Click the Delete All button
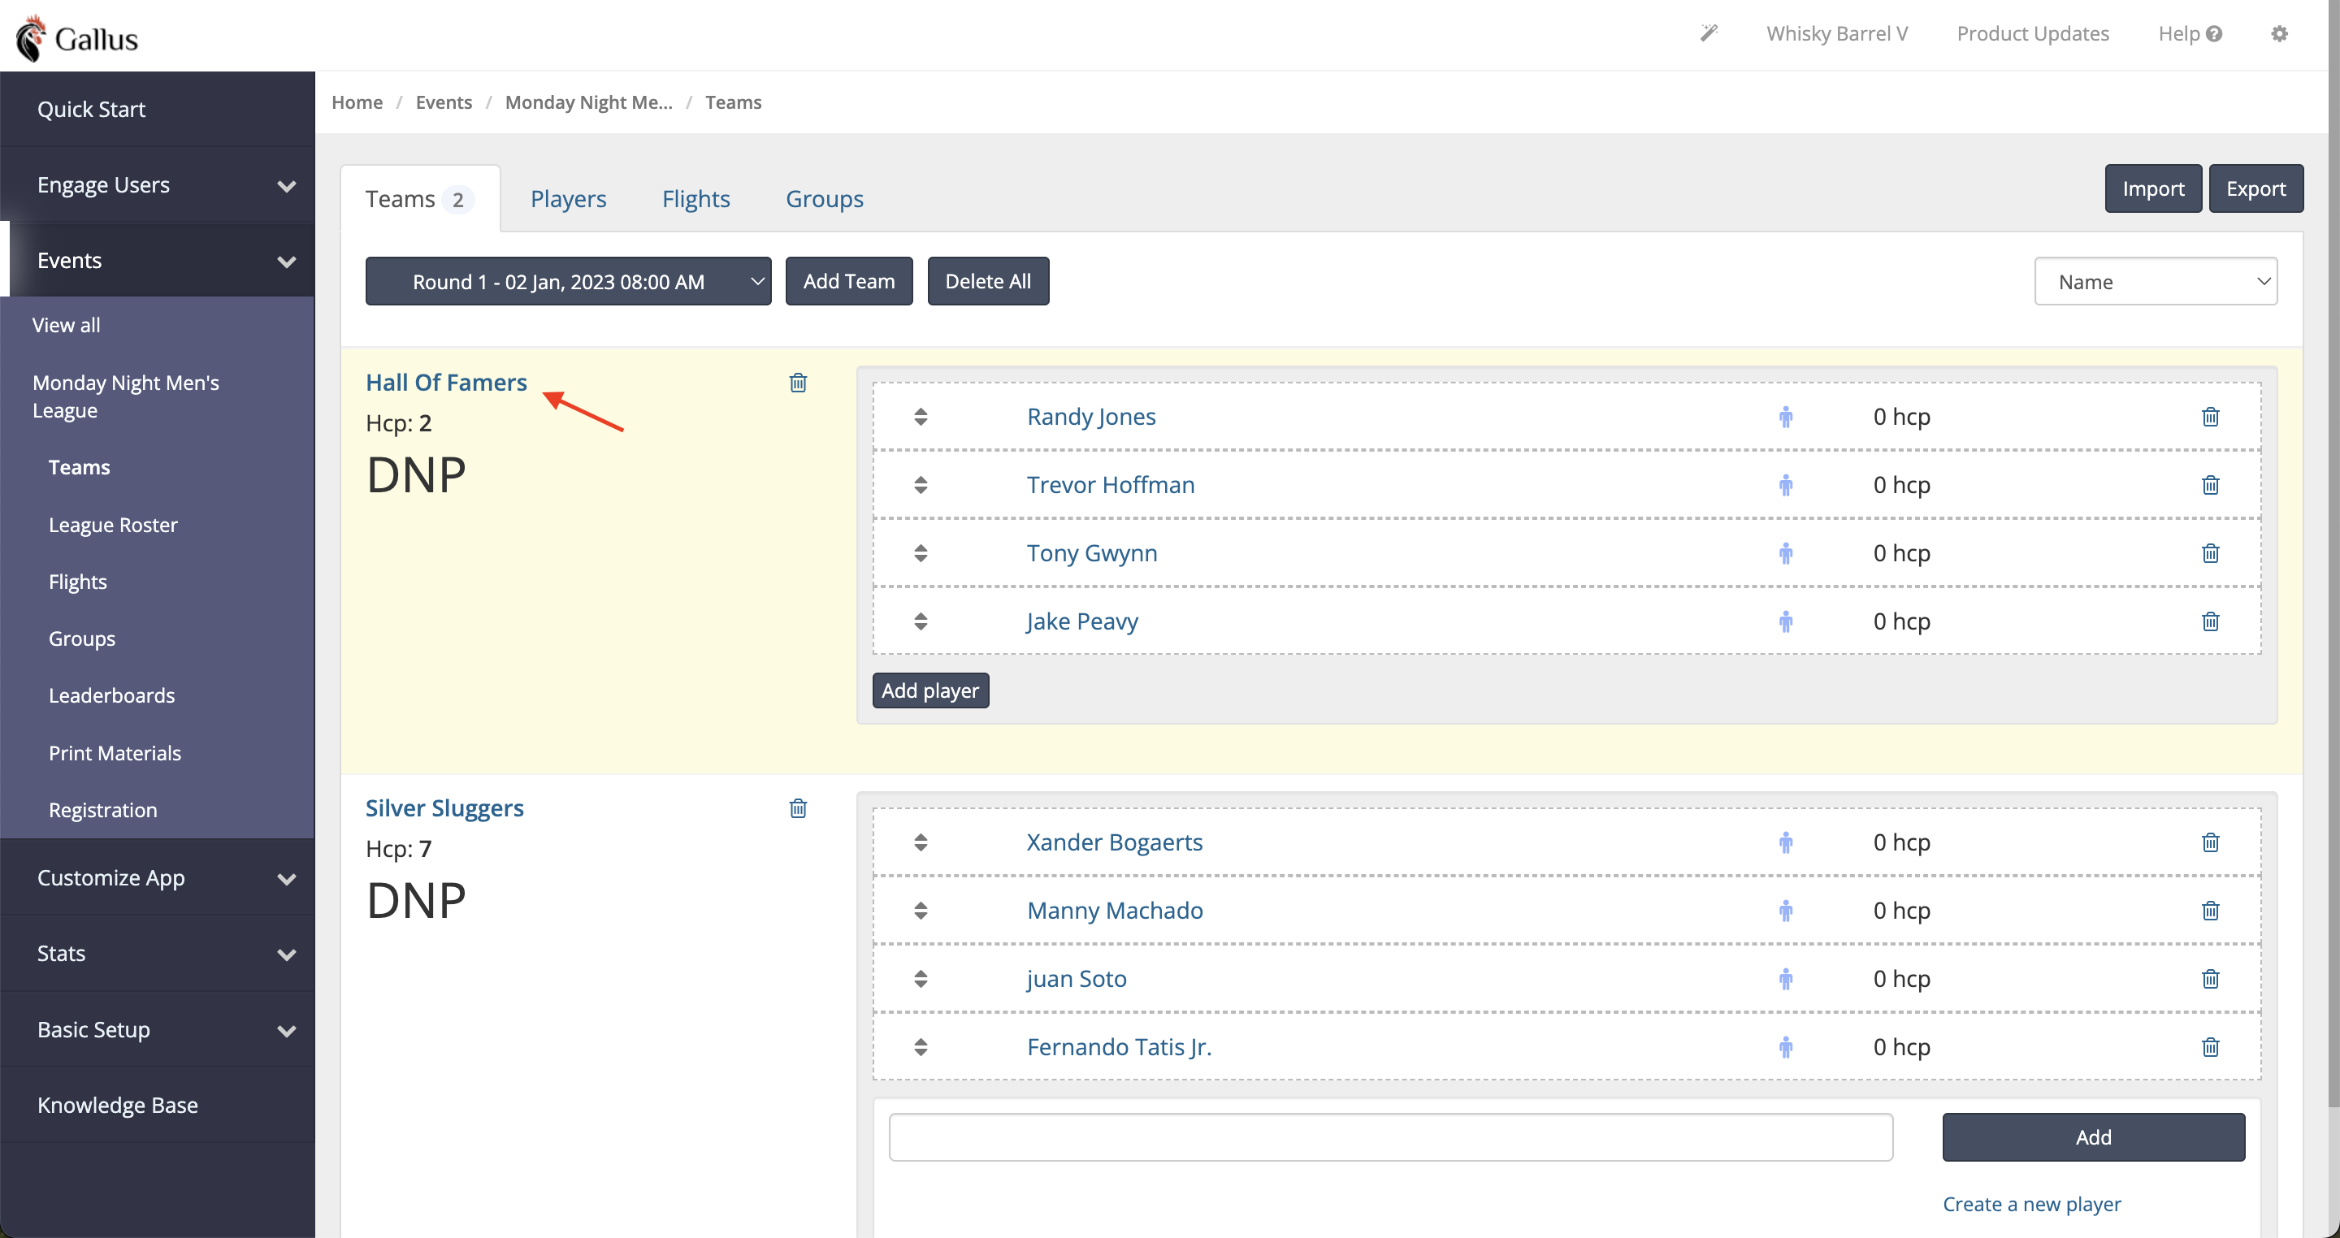 (987, 282)
